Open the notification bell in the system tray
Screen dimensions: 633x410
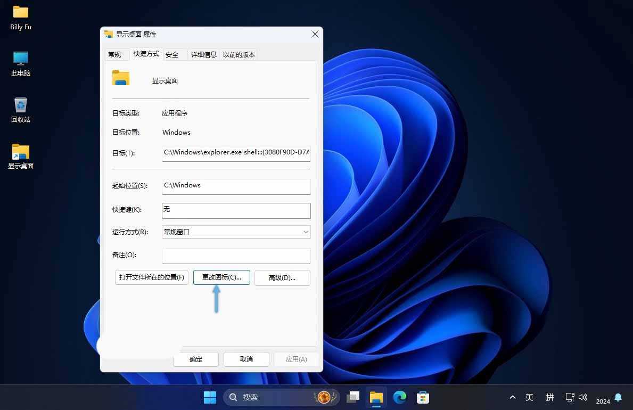tap(618, 397)
